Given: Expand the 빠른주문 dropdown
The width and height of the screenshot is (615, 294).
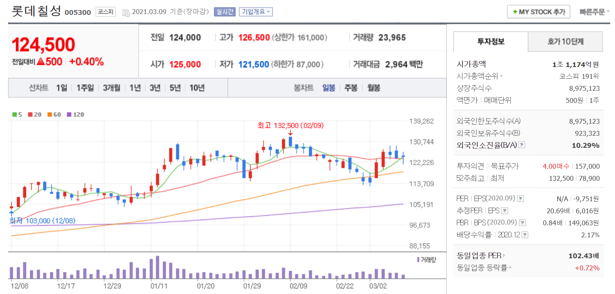Looking at the screenshot, I should tap(595, 12).
